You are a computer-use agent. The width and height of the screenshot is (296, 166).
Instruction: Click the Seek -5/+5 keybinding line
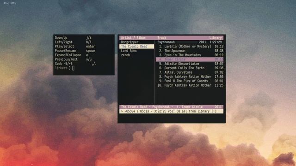(76, 64)
